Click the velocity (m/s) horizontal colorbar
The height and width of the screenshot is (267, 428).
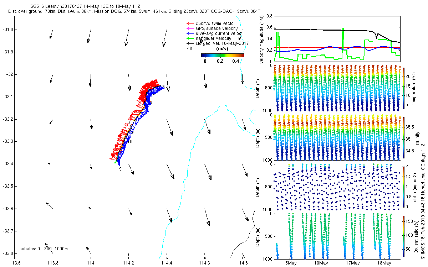pyautogui.click(x=223, y=55)
